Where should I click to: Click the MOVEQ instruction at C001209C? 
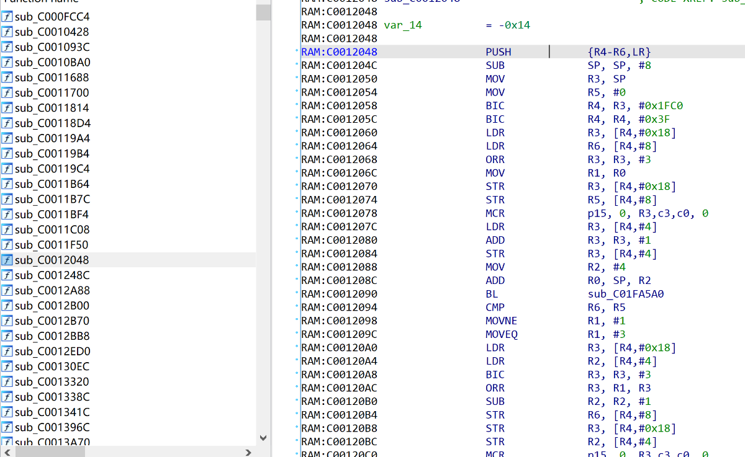pos(502,334)
